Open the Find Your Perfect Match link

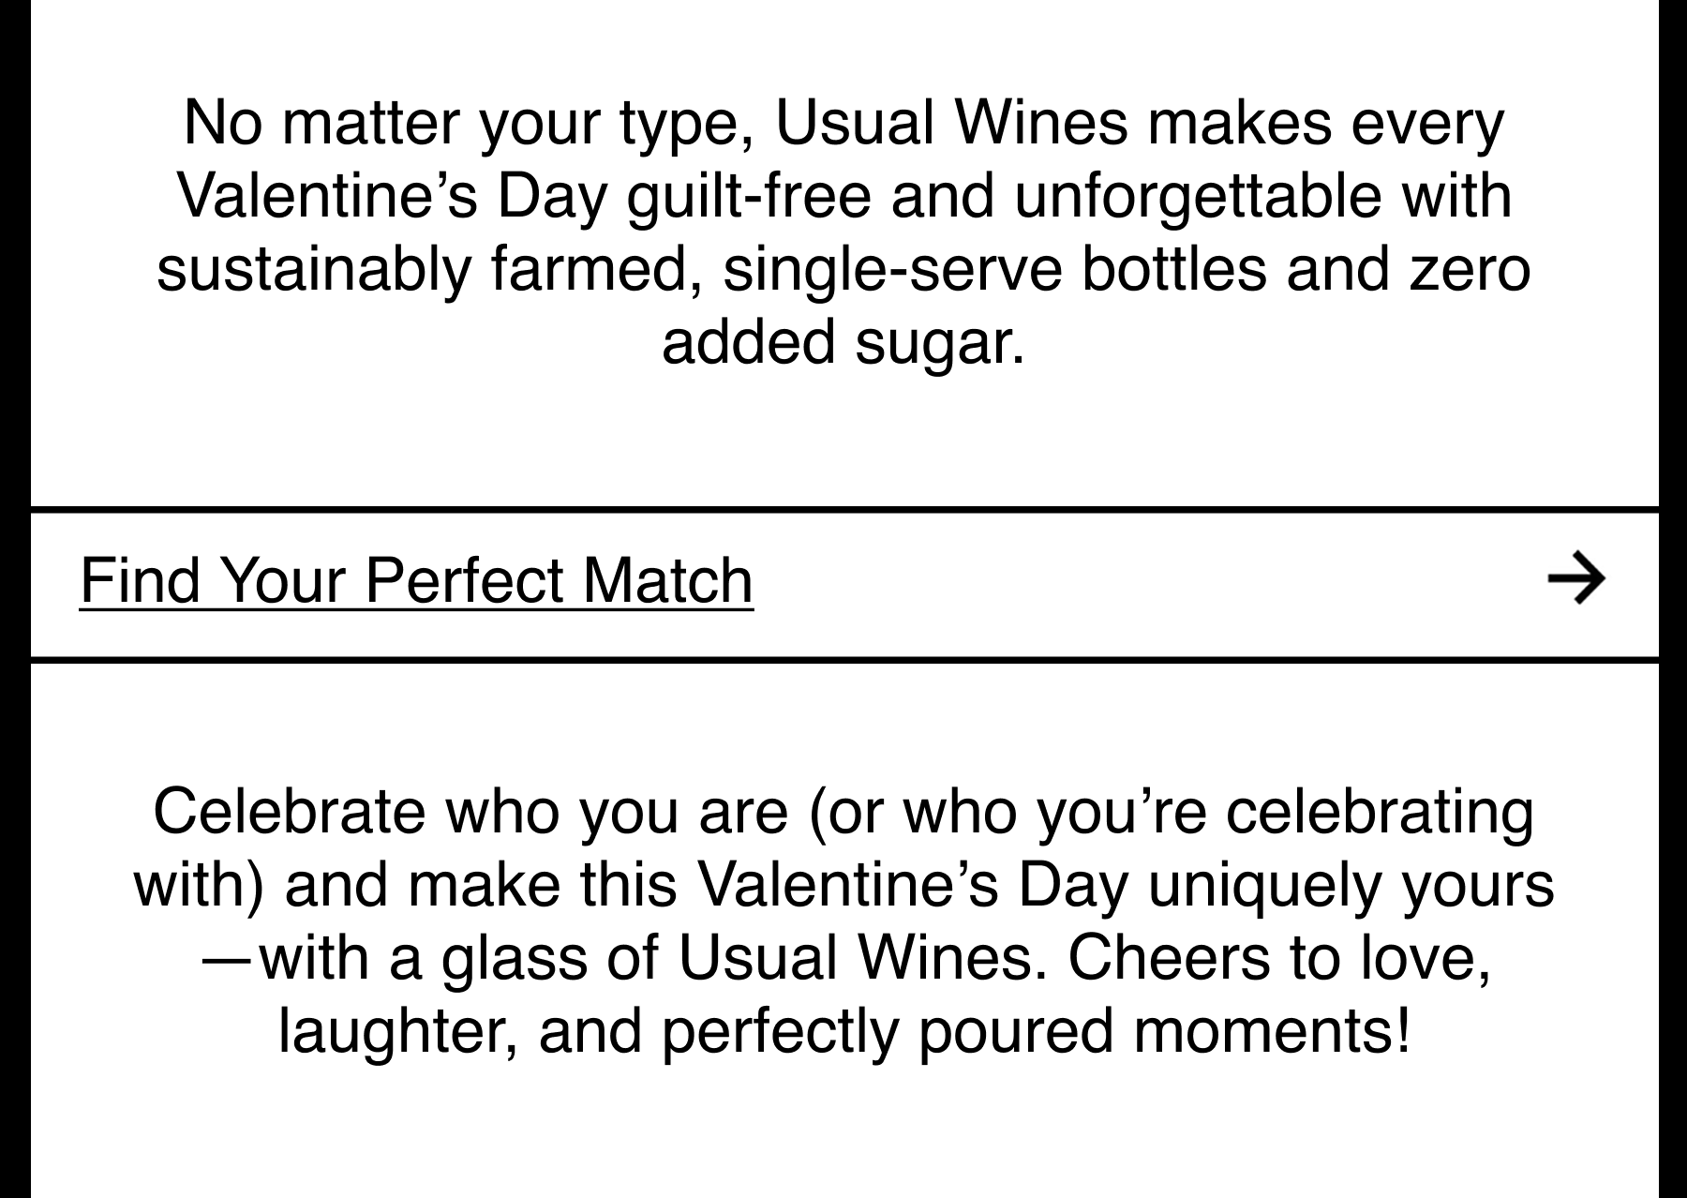(x=416, y=580)
